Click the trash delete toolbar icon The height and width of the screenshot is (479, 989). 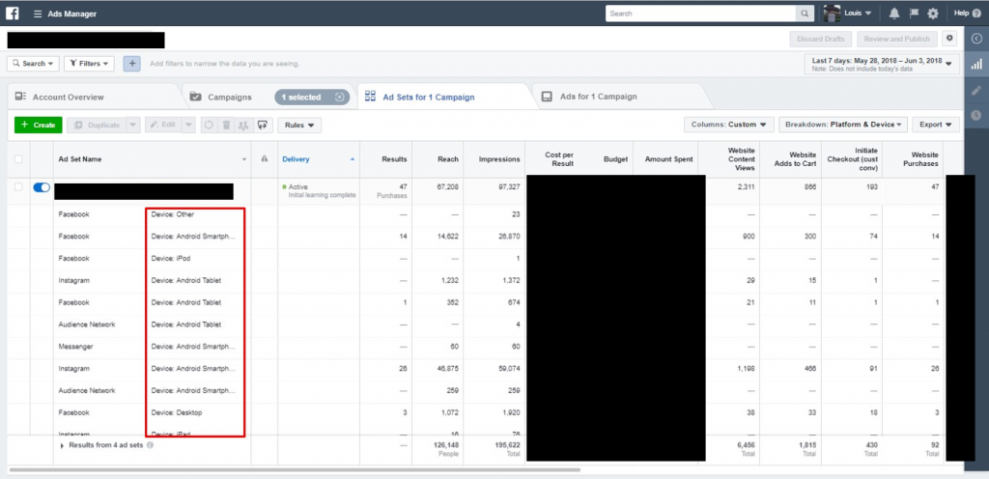coord(226,125)
